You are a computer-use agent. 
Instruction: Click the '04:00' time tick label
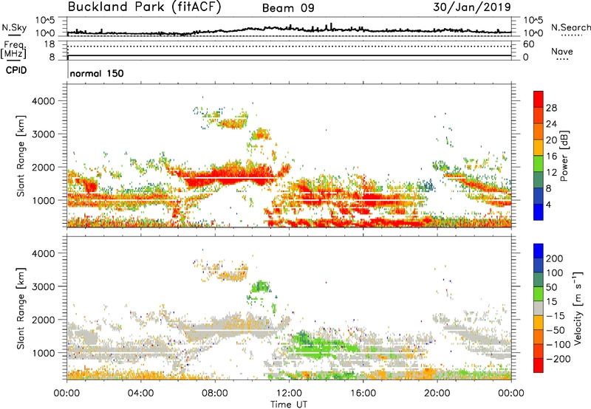[x=141, y=393]
